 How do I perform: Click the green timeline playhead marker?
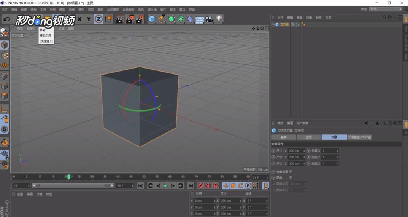[x=69, y=177]
